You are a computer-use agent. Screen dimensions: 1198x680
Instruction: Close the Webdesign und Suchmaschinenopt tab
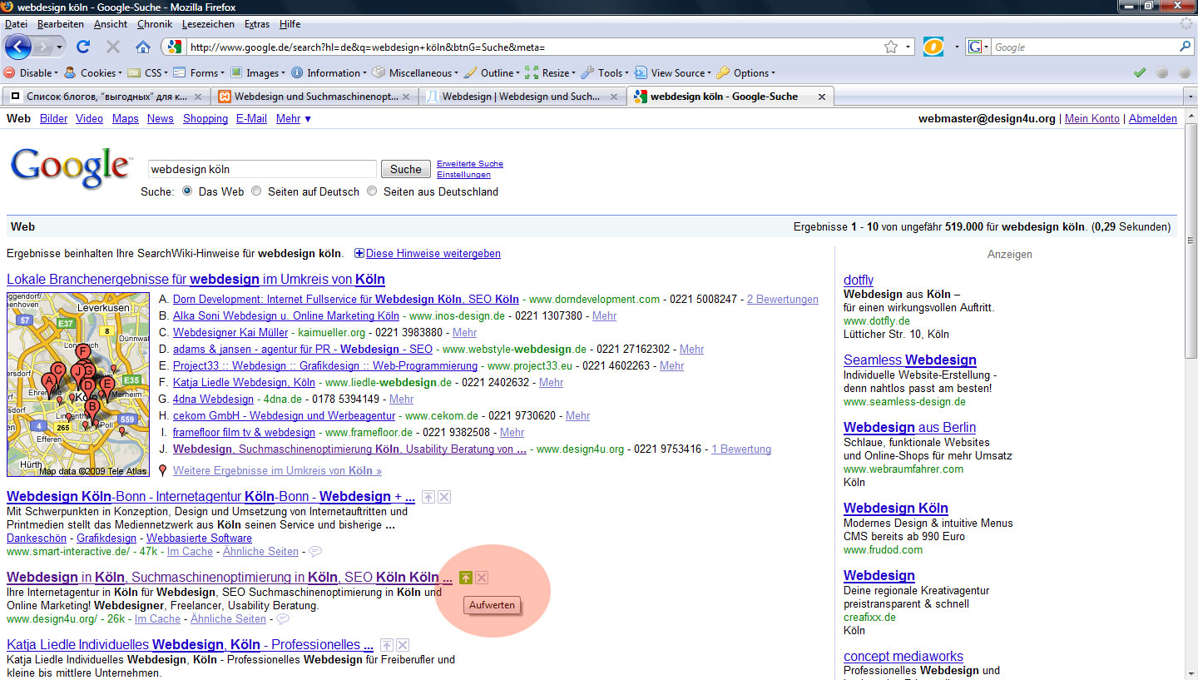pyautogui.click(x=406, y=97)
